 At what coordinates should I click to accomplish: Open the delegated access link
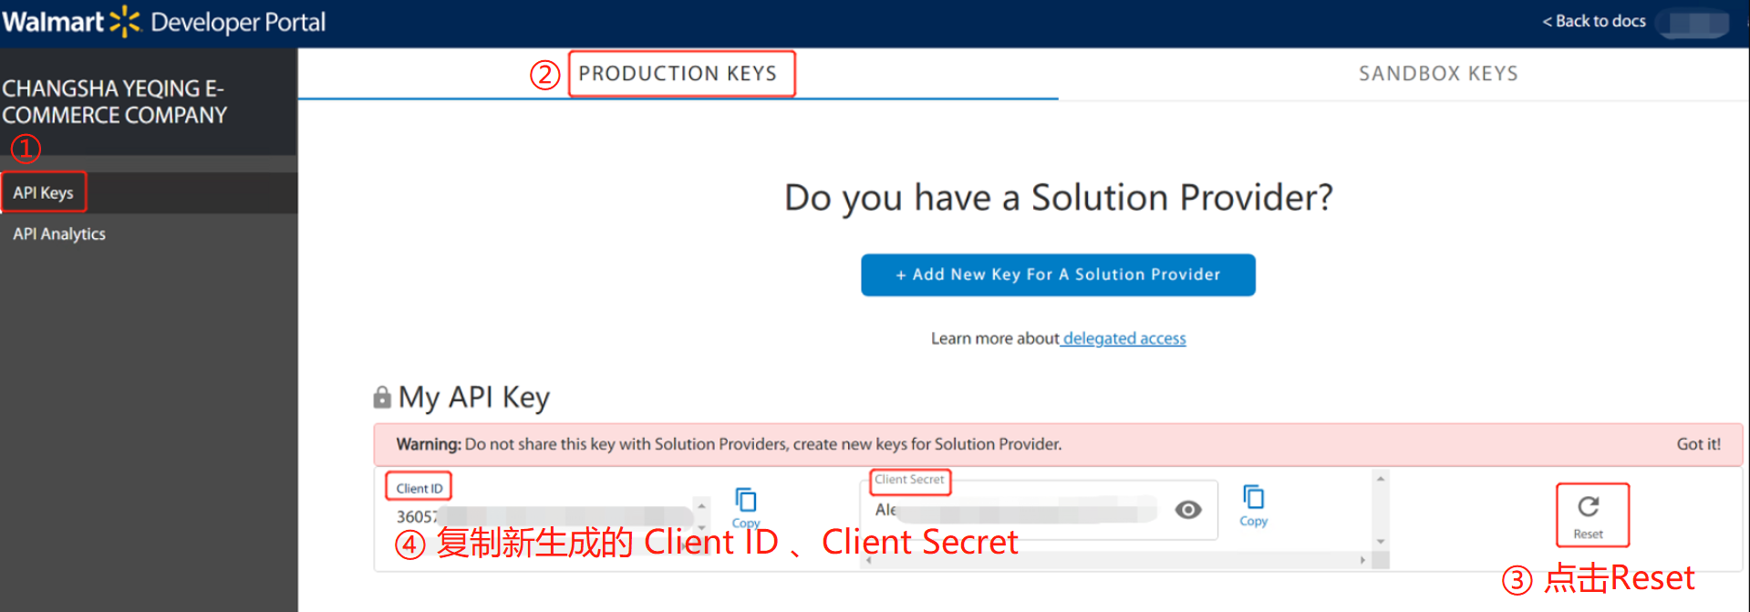pyautogui.click(x=1124, y=338)
